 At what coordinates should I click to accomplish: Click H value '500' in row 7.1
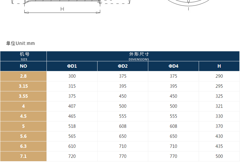coord(219,156)
